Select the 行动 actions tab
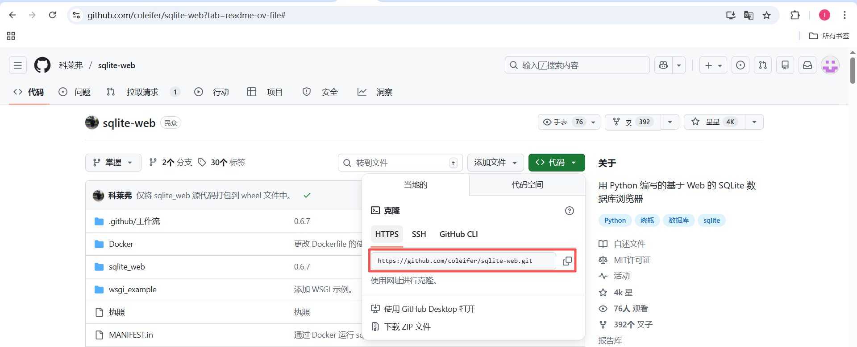Viewport: 857px width, 347px height. [x=212, y=92]
